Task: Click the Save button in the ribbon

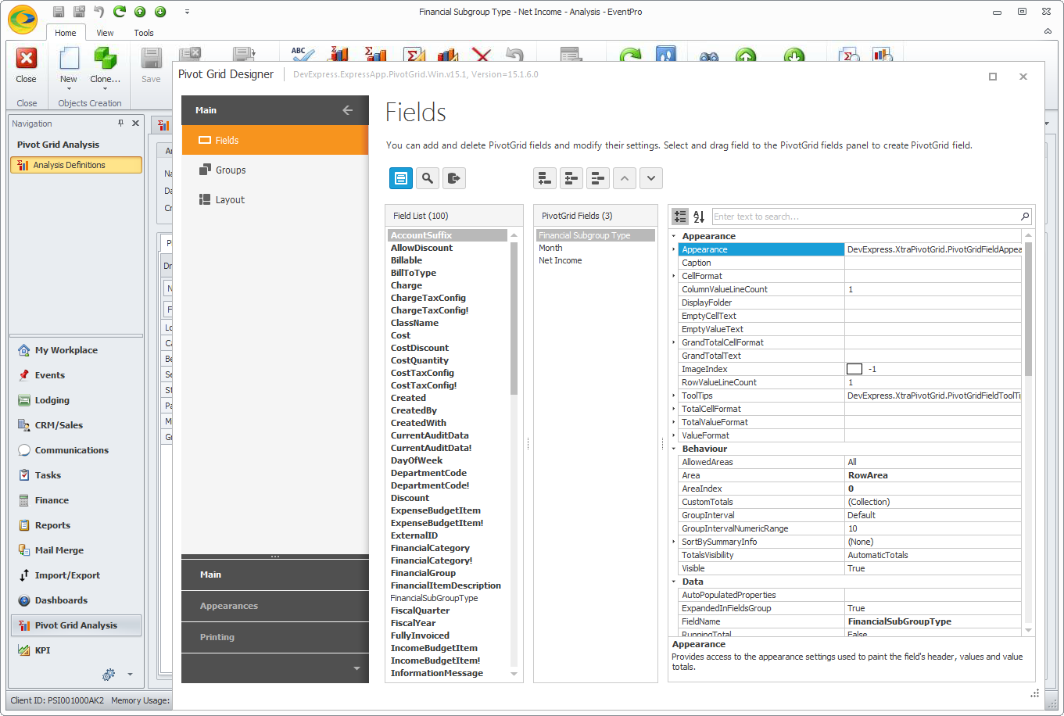Action: 151,65
